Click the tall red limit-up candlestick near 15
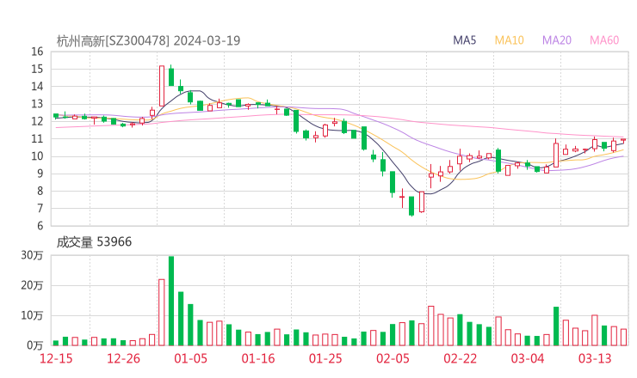The image size is (637, 378). tap(162, 86)
